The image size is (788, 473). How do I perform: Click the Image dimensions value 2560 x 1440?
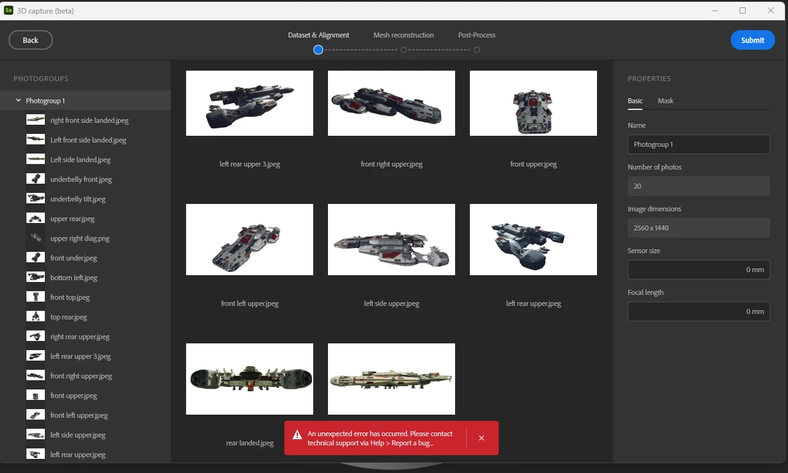pos(698,228)
